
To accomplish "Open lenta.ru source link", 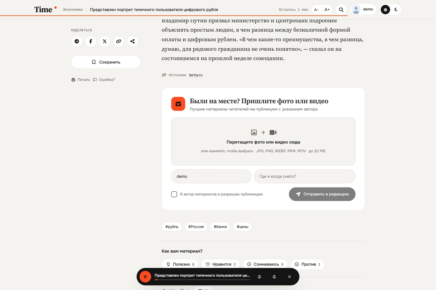I will [x=196, y=75].
